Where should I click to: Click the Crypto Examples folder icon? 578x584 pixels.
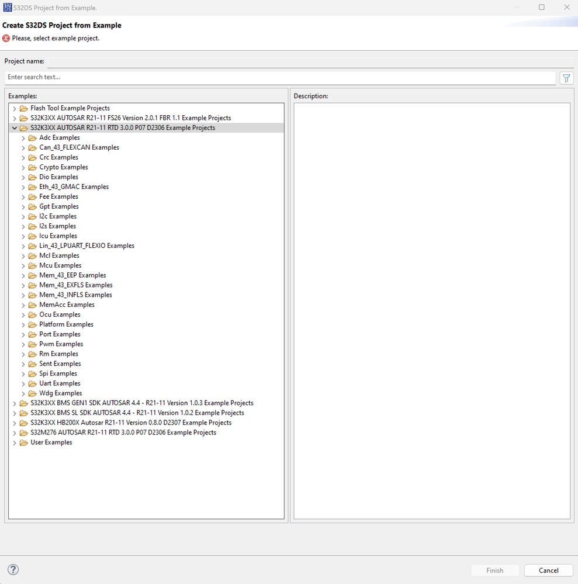click(x=33, y=167)
